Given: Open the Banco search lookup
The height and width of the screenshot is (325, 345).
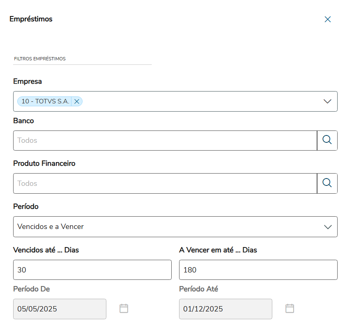Looking at the screenshot, I should coord(327,140).
